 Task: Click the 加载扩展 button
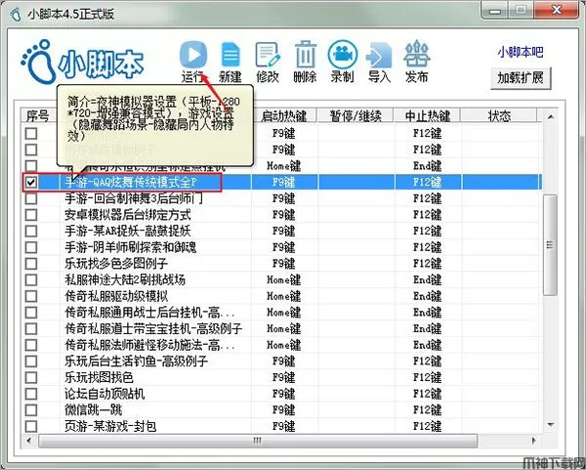coord(521,78)
